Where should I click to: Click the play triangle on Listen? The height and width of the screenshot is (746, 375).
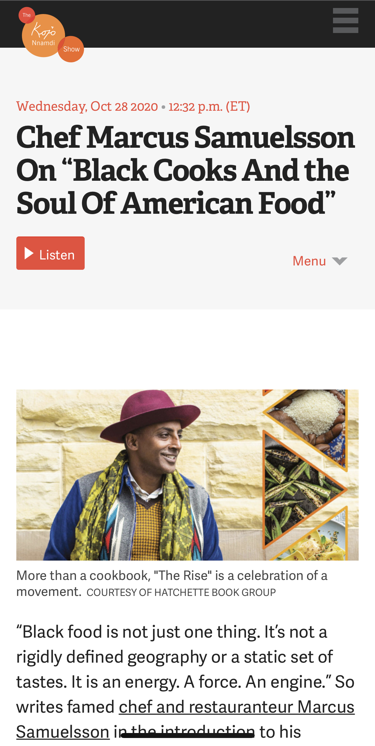click(29, 253)
